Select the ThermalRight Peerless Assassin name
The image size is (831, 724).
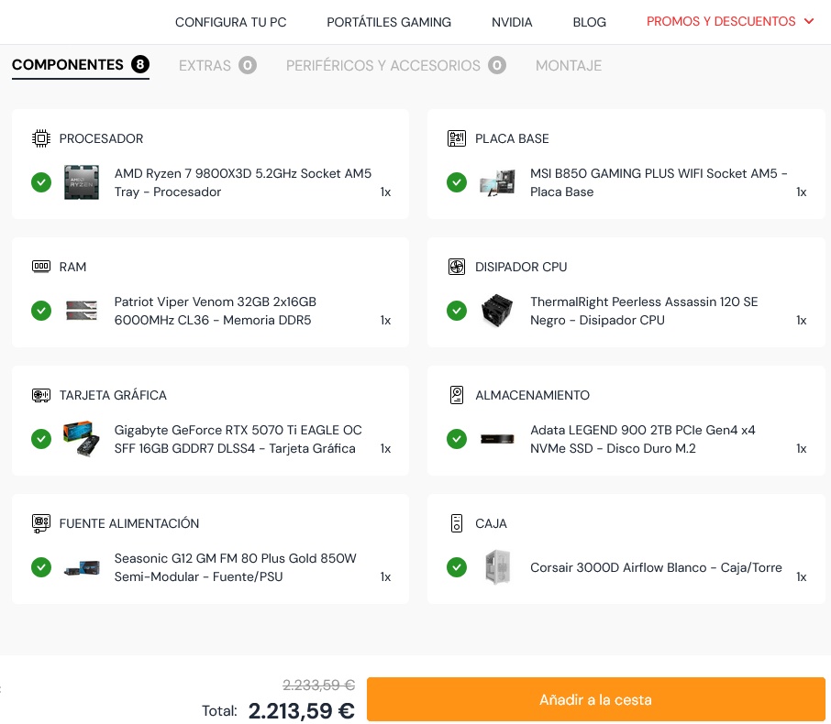pos(644,311)
